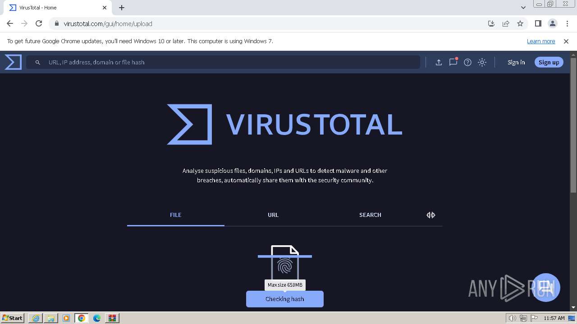Open the tab search dropdown arrow
The width and height of the screenshot is (577, 324).
click(523, 8)
